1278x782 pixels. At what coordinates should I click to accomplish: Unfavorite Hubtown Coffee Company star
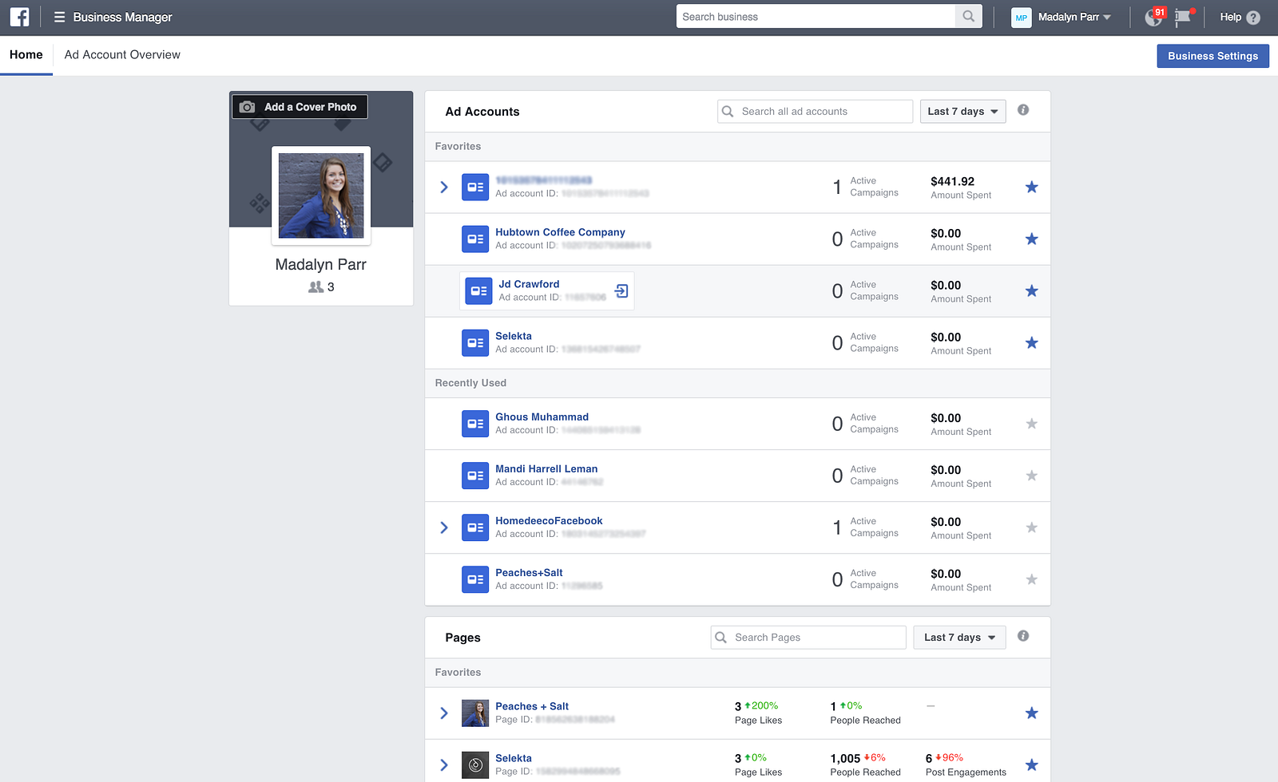[1032, 239]
